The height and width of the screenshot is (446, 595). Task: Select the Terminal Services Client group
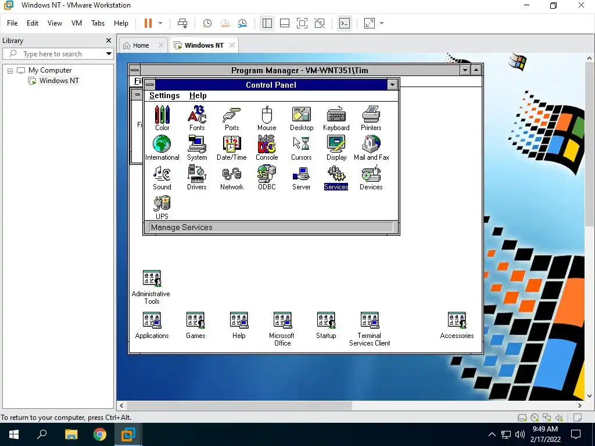click(x=370, y=329)
